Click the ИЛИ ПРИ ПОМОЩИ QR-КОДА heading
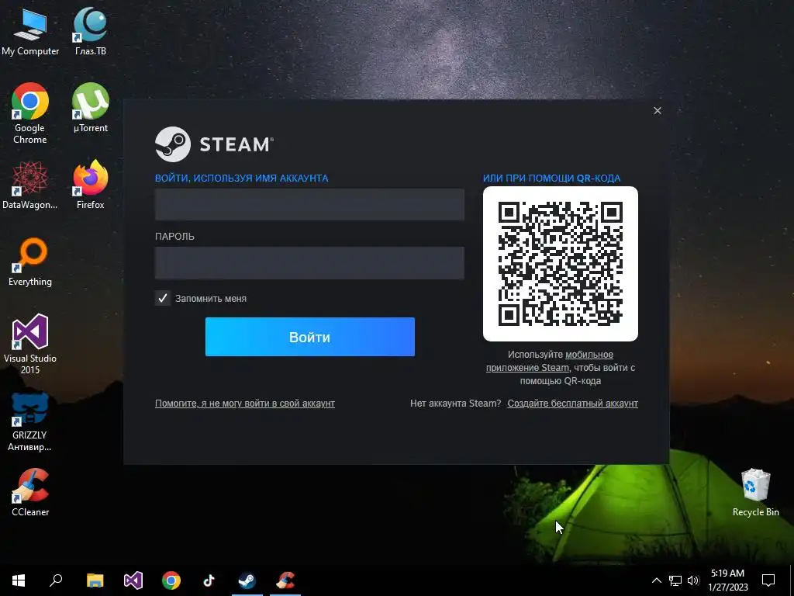This screenshot has height=596, width=794. 551,178
